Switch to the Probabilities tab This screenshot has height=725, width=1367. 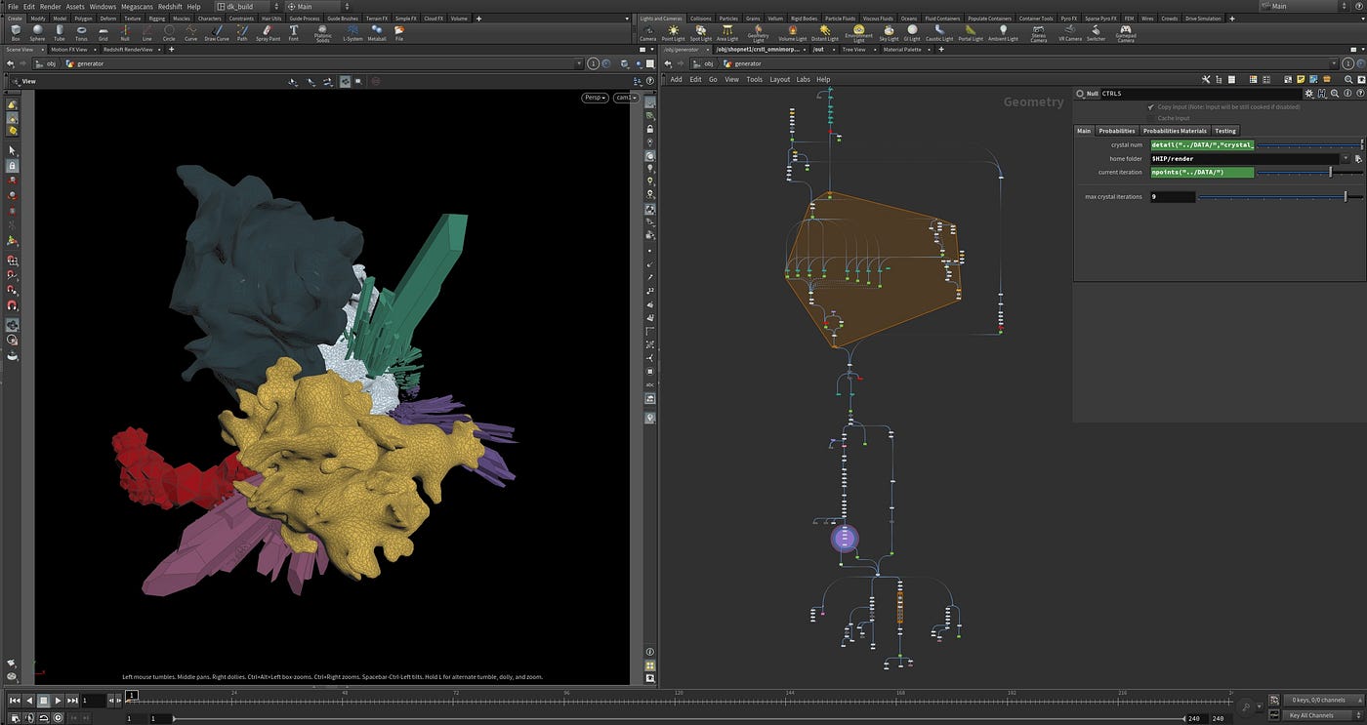click(x=1116, y=131)
